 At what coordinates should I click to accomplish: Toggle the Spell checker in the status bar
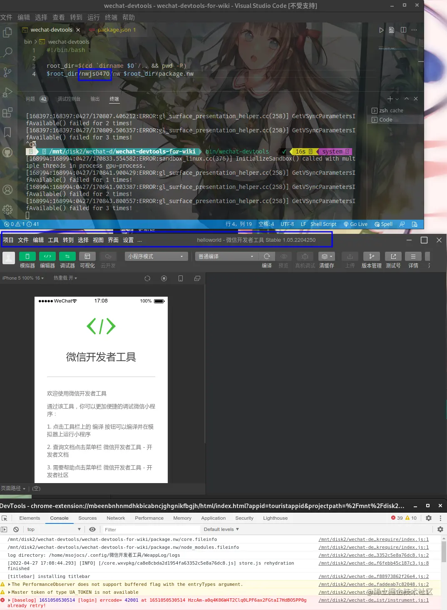pyautogui.click(x=383, y=224)
